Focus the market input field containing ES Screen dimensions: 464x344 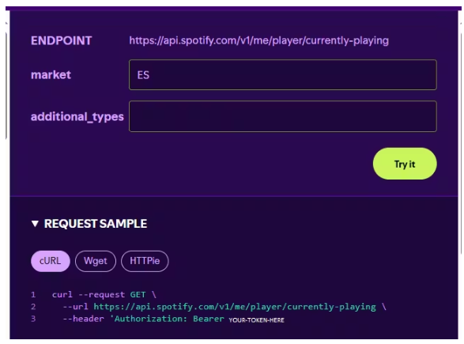(x=283, y=75)
